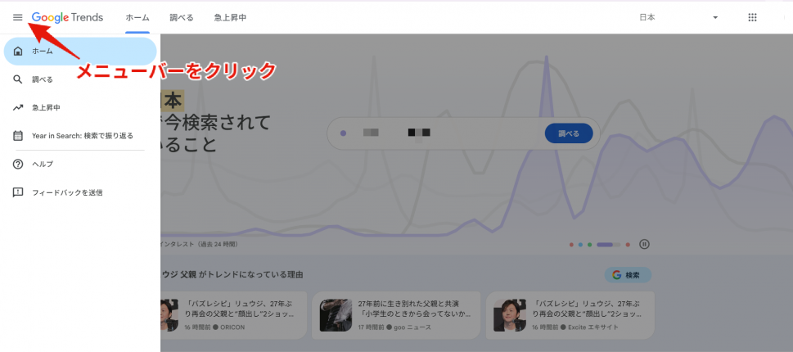Open the ホーム tab in the header
793x352 pixels.
(x=137, y=17)
